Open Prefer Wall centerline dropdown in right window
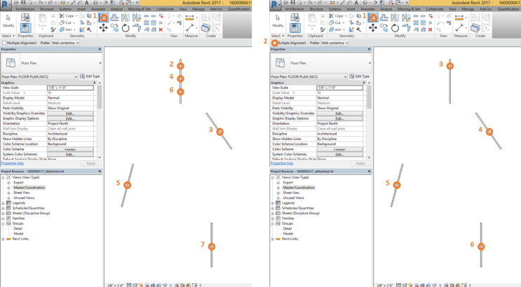The height and width of the screenshot is (287, 521). tap(334, 43)
